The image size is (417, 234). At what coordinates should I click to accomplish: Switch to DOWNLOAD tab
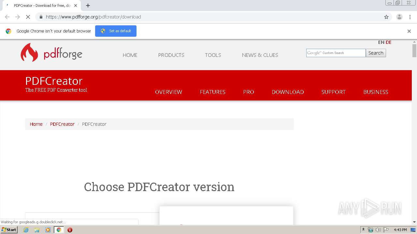coord(288,92)
